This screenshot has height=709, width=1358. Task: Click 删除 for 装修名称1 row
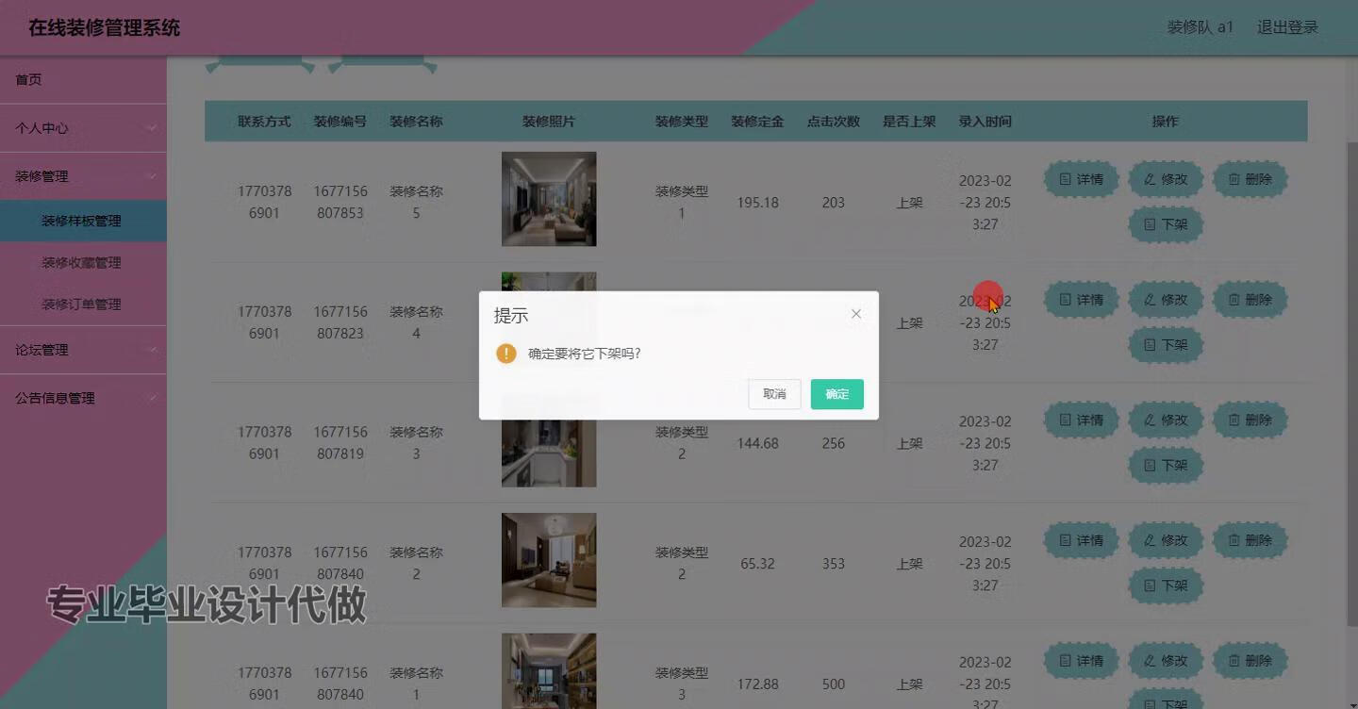click(1250, 661)
